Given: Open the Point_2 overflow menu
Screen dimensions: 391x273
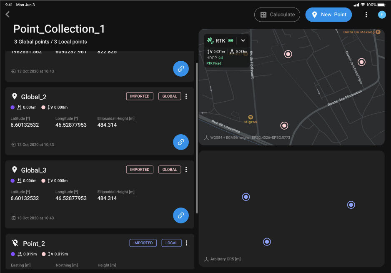Looking at the screenshot, I should [186, 243].
